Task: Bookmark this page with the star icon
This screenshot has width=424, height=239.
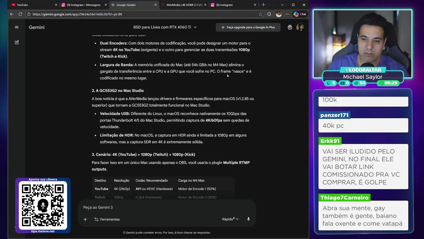Action: [x=261, y=14]
